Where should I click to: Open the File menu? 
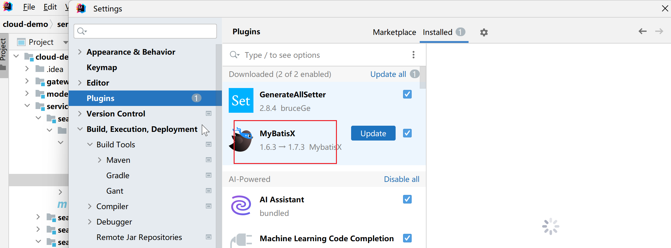tap(29, 7)
